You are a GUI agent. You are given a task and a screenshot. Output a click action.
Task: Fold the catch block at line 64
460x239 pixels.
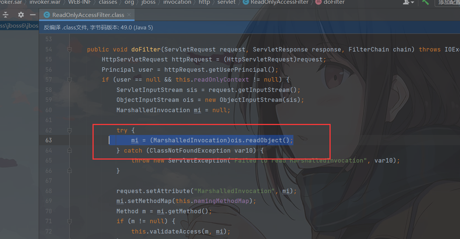[69, 150]
